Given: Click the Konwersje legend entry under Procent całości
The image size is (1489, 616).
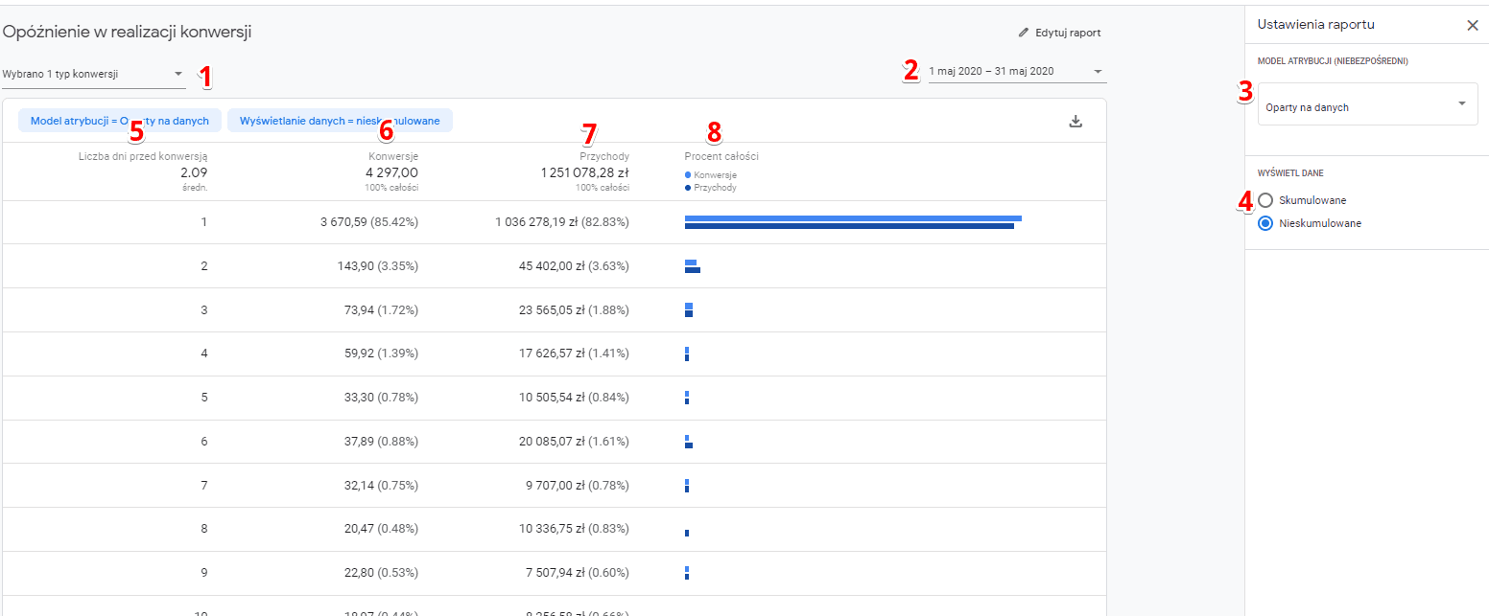Looking at the screenshot, I should (x=711, y=175).
